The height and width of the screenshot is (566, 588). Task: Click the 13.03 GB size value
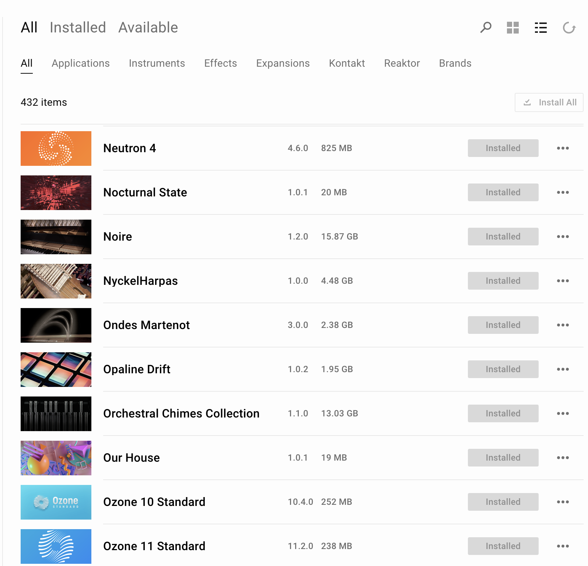(340, 413)
